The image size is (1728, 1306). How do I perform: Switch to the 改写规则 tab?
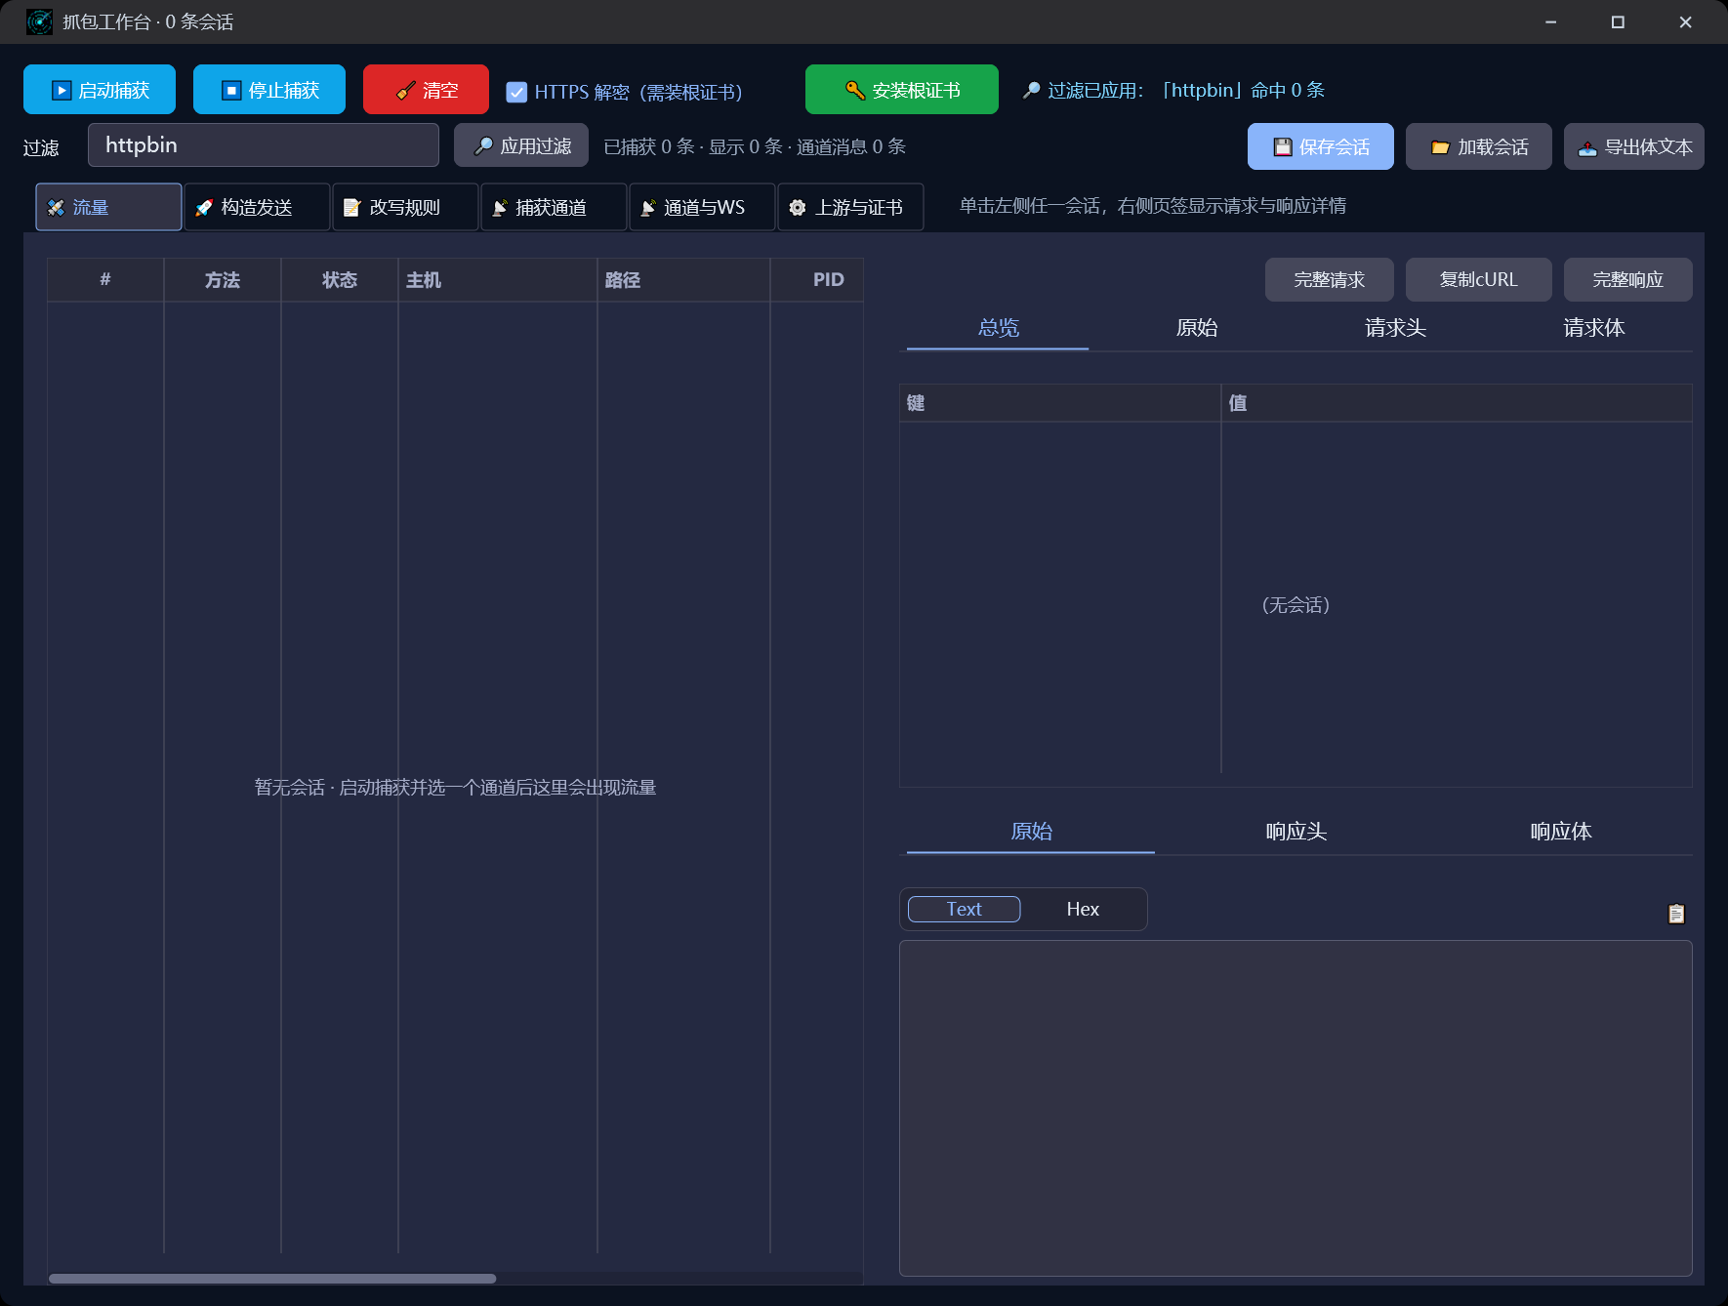tap(405, 207)
